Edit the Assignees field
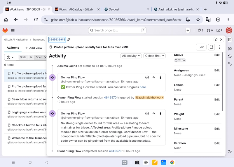This screenshot has width=234, height=167. pos(217,70)
